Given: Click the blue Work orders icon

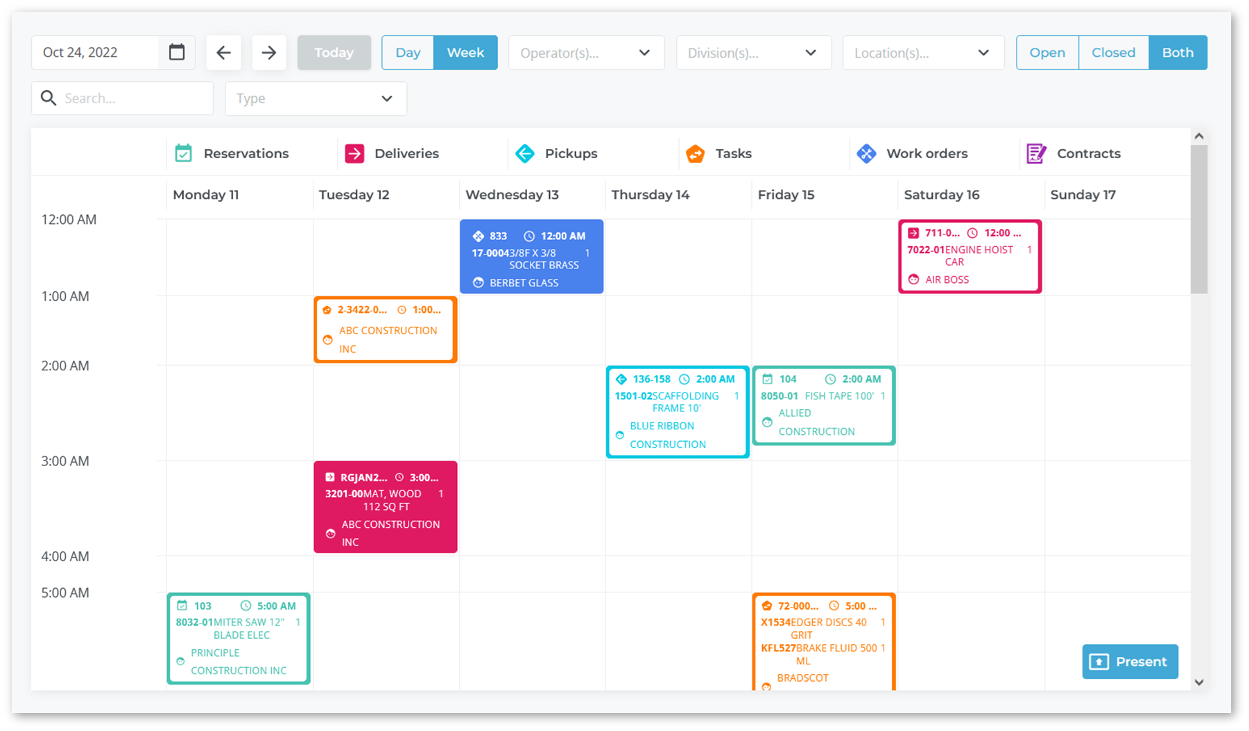Looking at the screenshot, I should click(866, 153).
